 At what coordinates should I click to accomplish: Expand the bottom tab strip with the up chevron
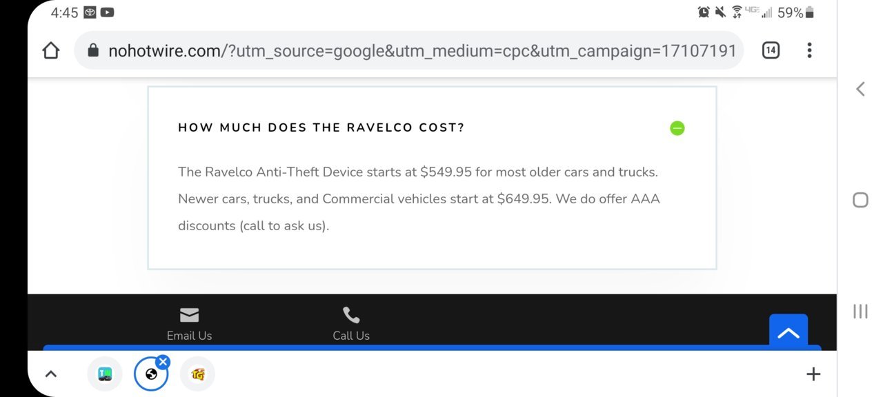tap(50, 374)
